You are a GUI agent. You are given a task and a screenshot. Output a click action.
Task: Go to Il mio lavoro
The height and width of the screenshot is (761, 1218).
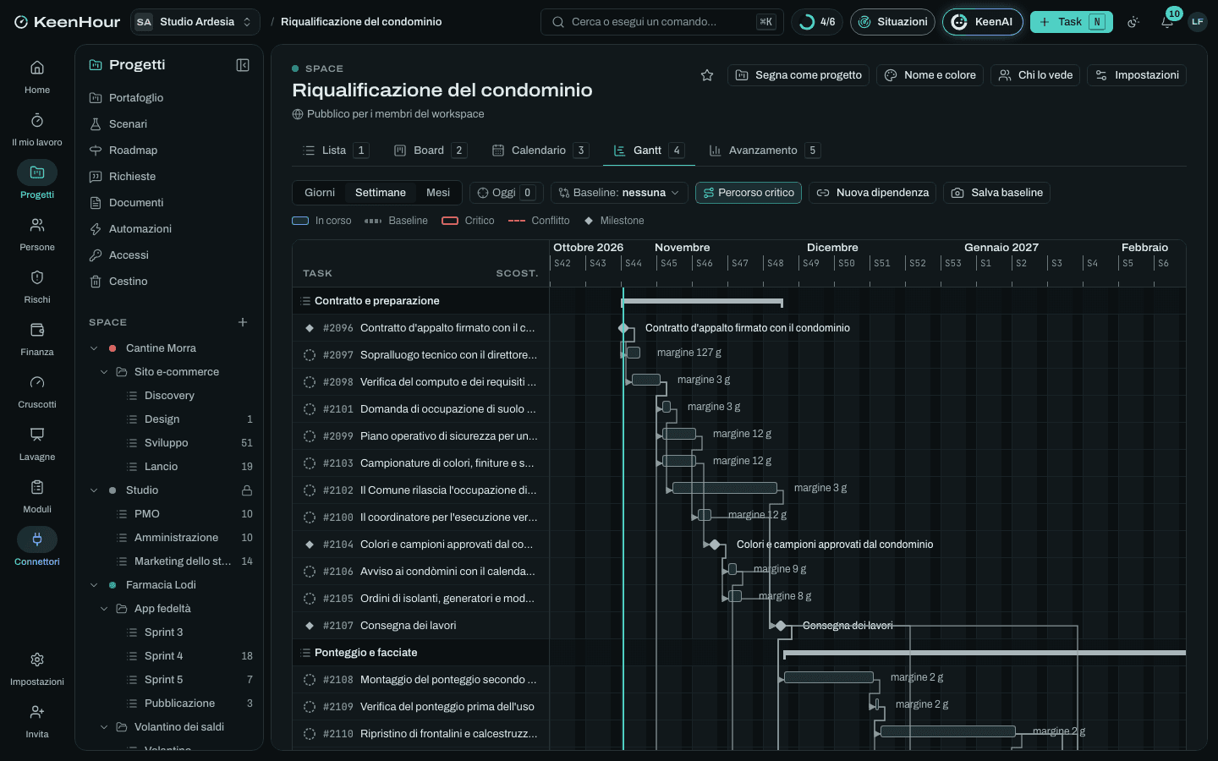tap(37, 129)
